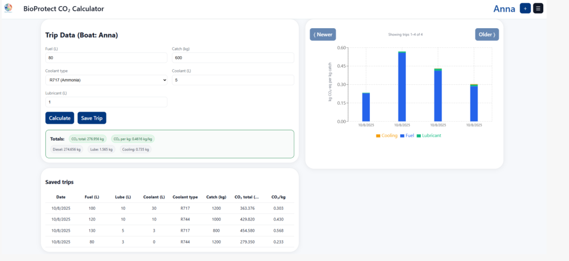Click the Anna boat name in header

click(504, 9)
